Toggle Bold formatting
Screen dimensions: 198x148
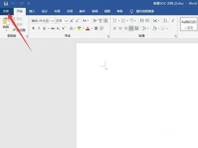[34, 28]
